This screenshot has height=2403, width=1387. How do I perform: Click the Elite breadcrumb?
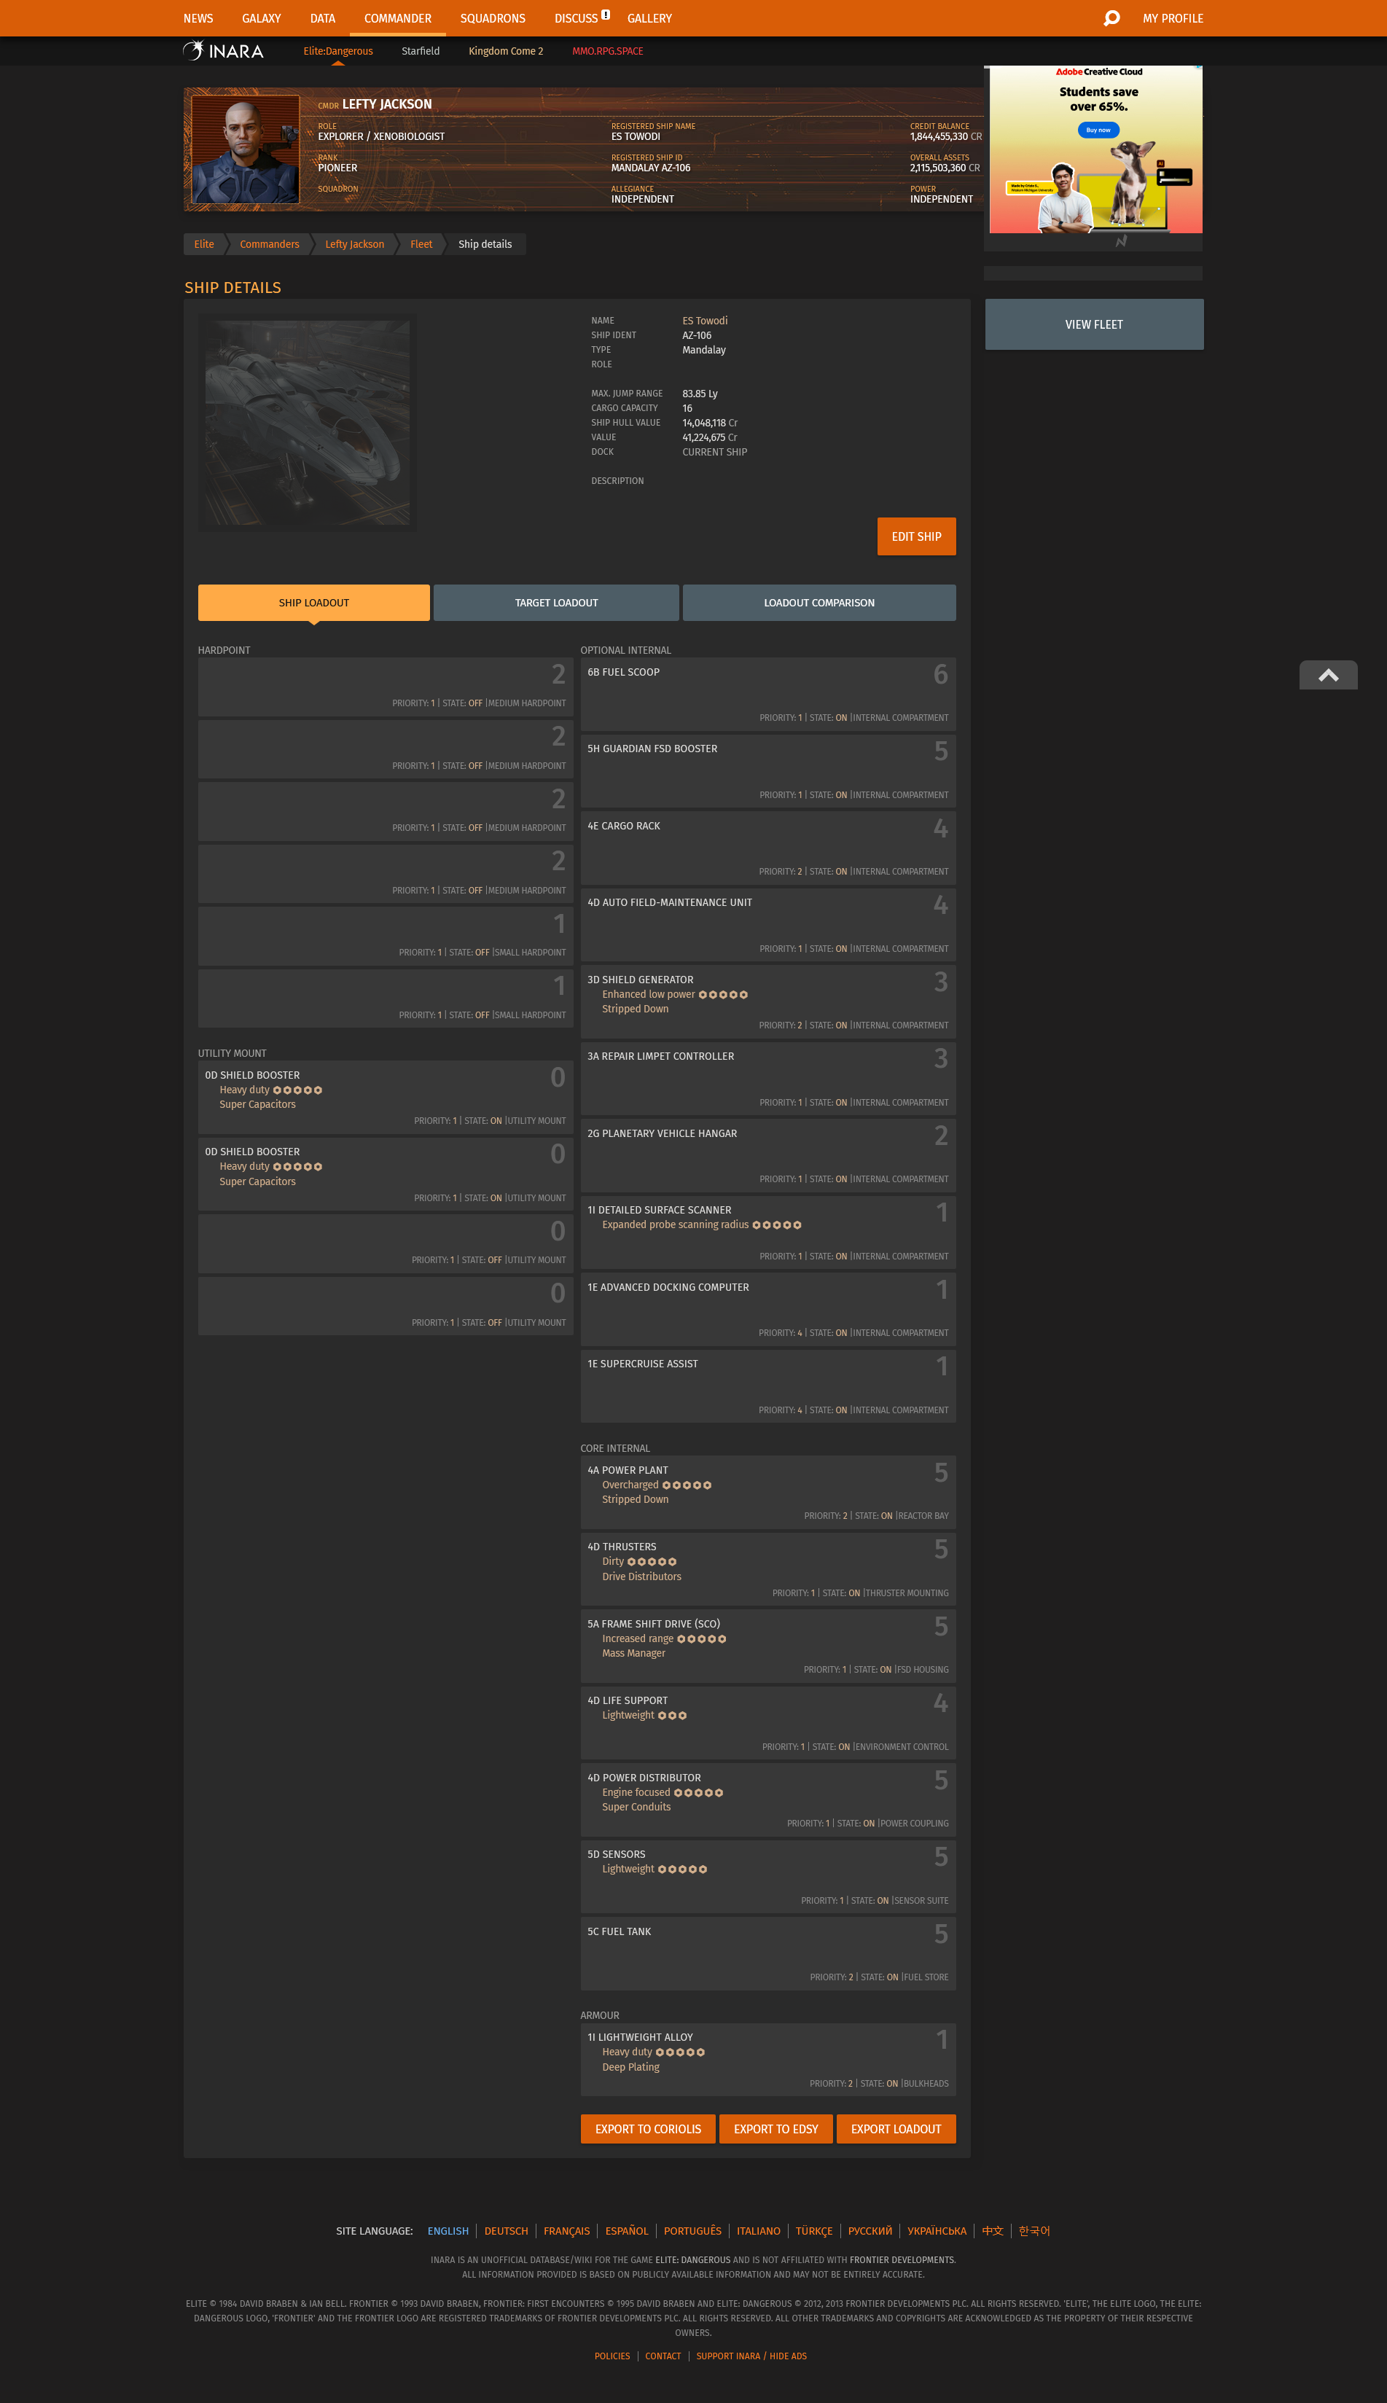coord(204,244)
